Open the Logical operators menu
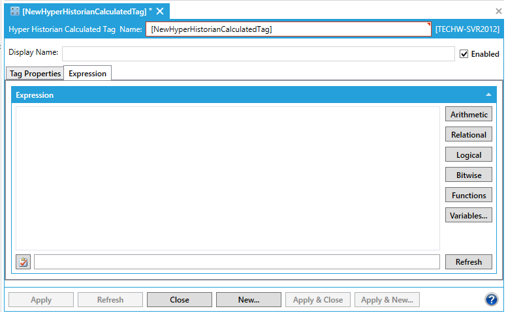The image size is (506, 313). click(469, 155)
